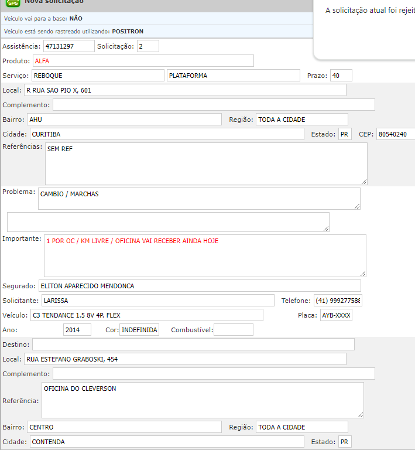Click the Assistência number field
Viewport: 415px width, 450px height.
click(68, 46)
